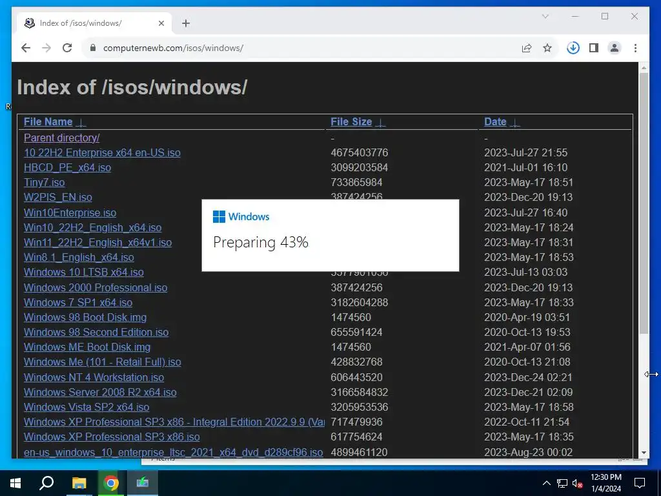Image resolution: width=661 pixels, height=496 pixels.
Task: Click the padlock site info icon
Action: (x=93, y=48)
